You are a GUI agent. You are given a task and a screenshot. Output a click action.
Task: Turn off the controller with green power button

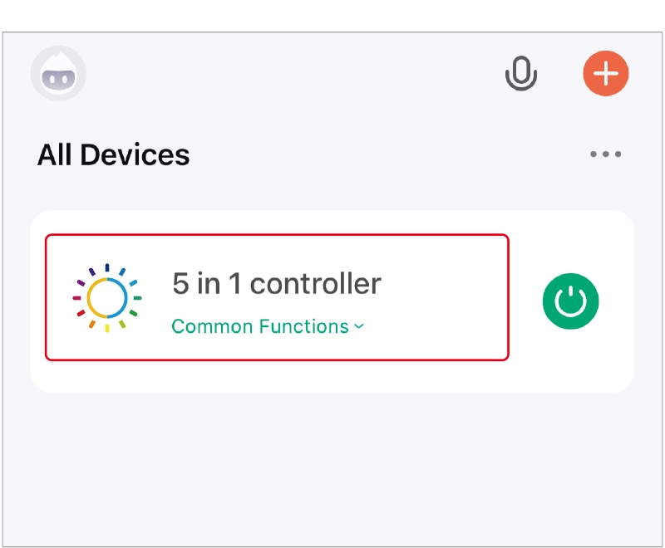click(x=570, y=301)
